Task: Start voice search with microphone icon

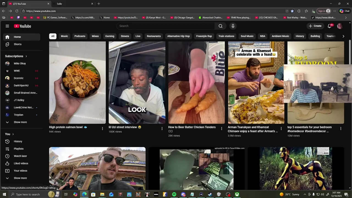Action: point(233,26)
